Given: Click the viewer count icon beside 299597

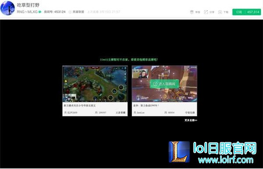Looking at the screenshot, I should (x=96, y=113).
